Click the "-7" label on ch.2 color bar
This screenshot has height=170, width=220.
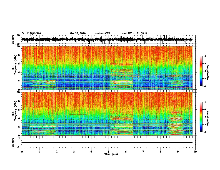[205, 132]
